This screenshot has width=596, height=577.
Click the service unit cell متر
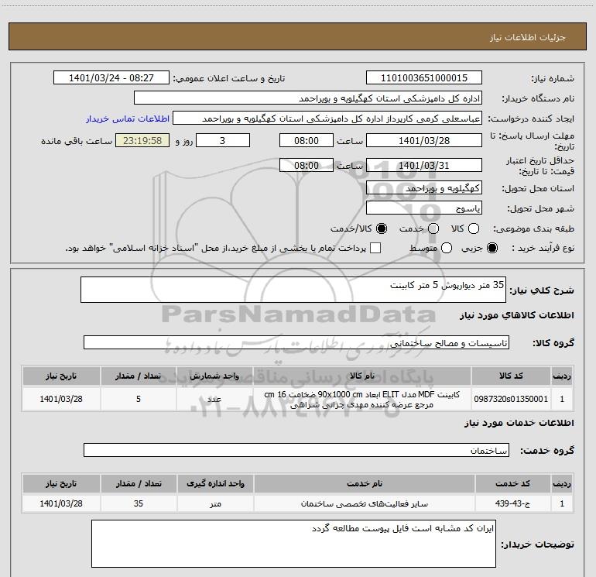point(215,503)
